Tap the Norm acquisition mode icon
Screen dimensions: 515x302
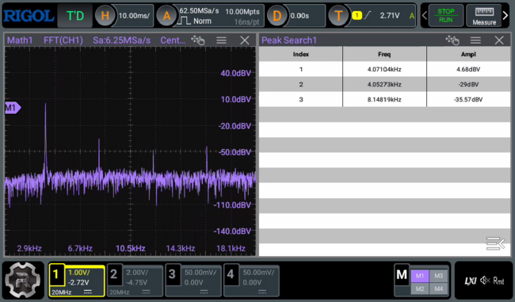click(184, 21)
